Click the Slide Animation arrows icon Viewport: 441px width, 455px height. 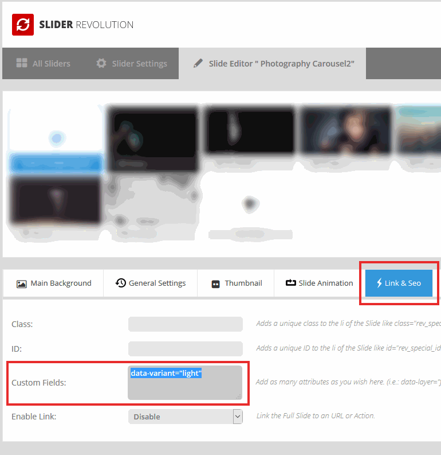coord(290,283)
